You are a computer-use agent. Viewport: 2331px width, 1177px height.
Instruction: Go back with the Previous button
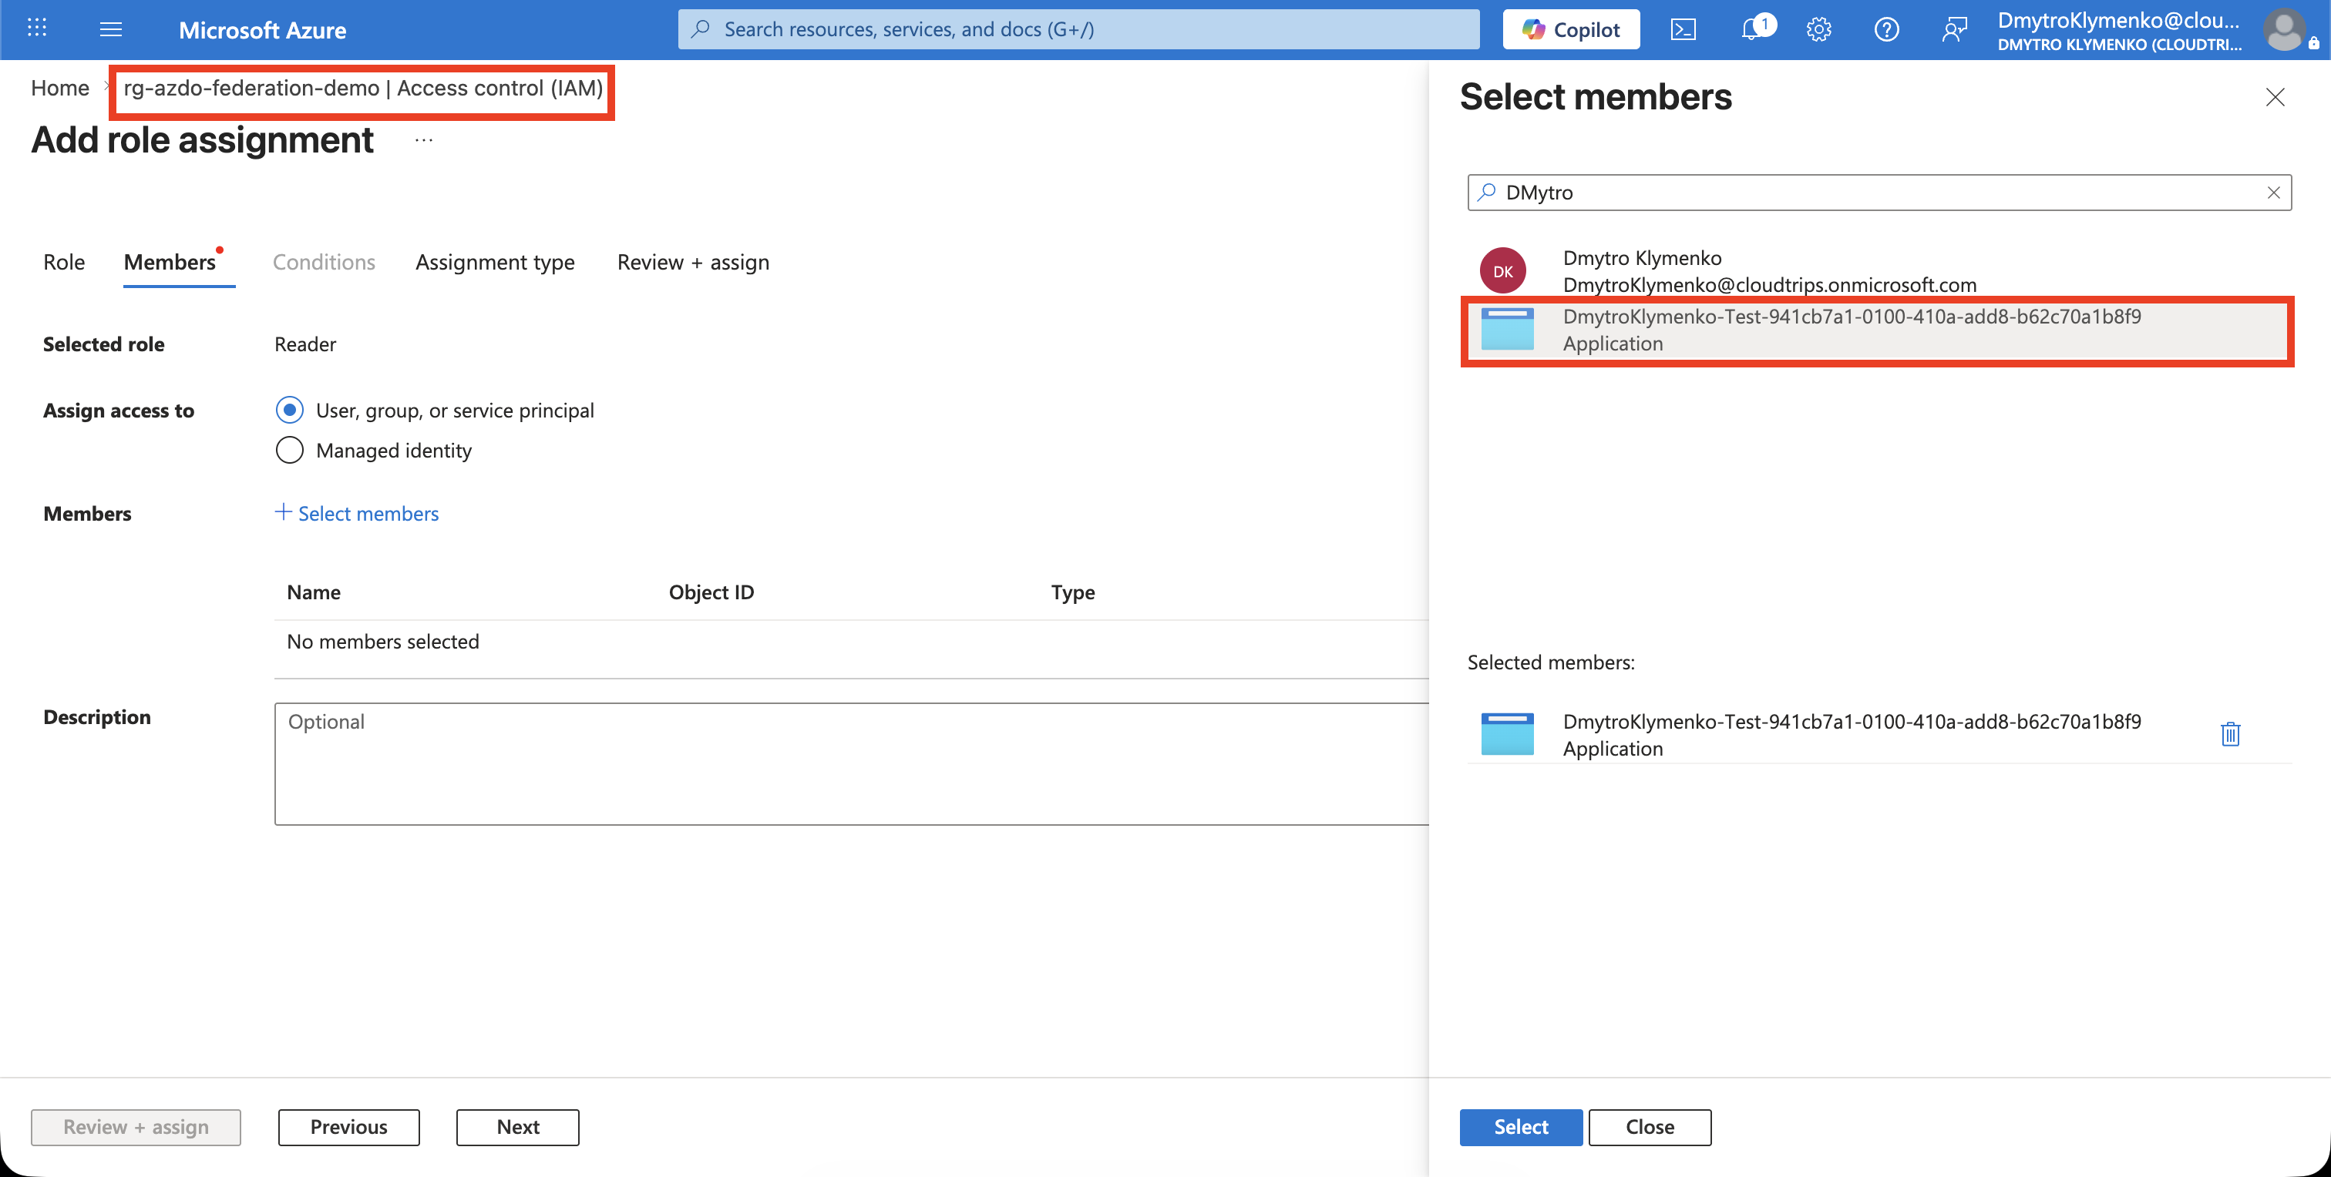(349, 1127)
